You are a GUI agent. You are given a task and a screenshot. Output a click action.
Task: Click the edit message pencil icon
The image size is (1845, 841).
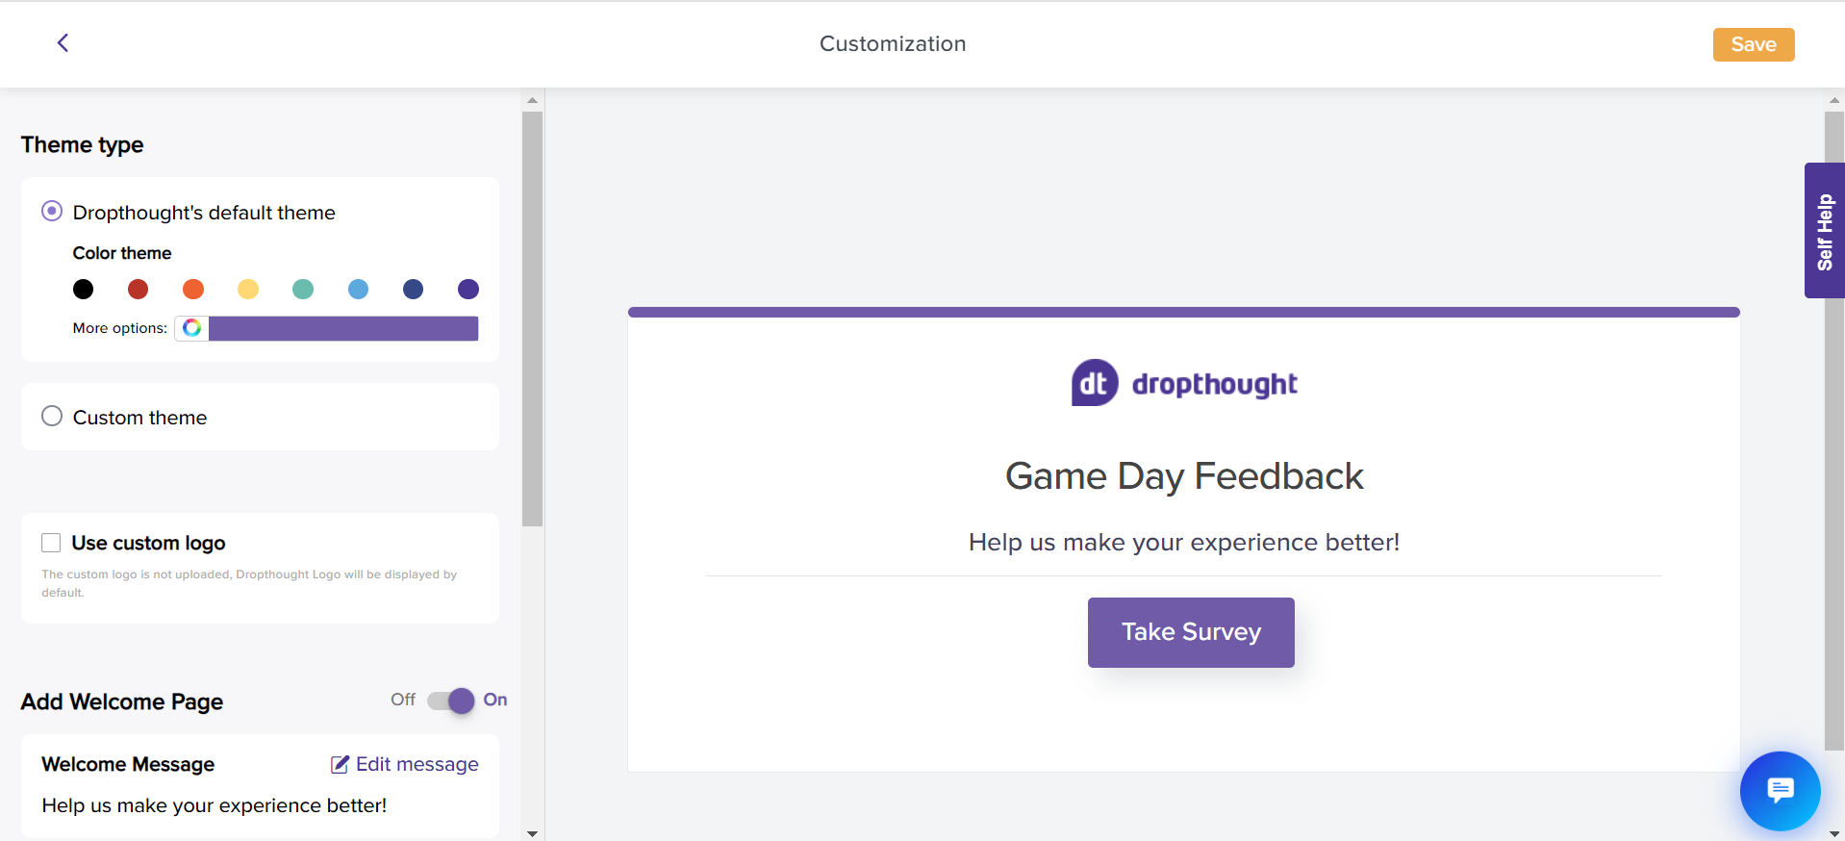pyautogui.click(x=340, y=764)
